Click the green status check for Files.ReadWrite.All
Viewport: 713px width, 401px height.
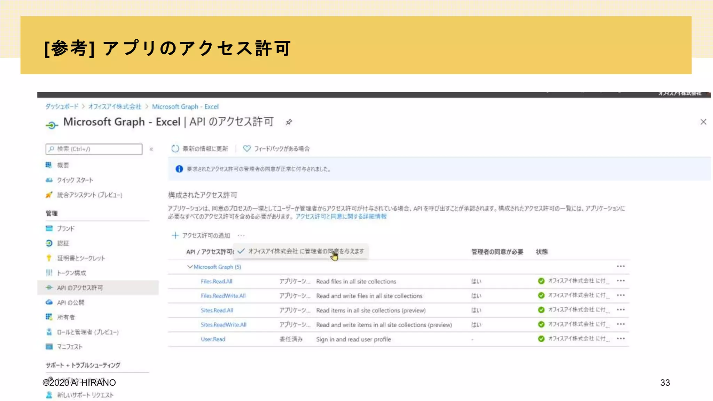pyautogui.click(x=541, y=296)
